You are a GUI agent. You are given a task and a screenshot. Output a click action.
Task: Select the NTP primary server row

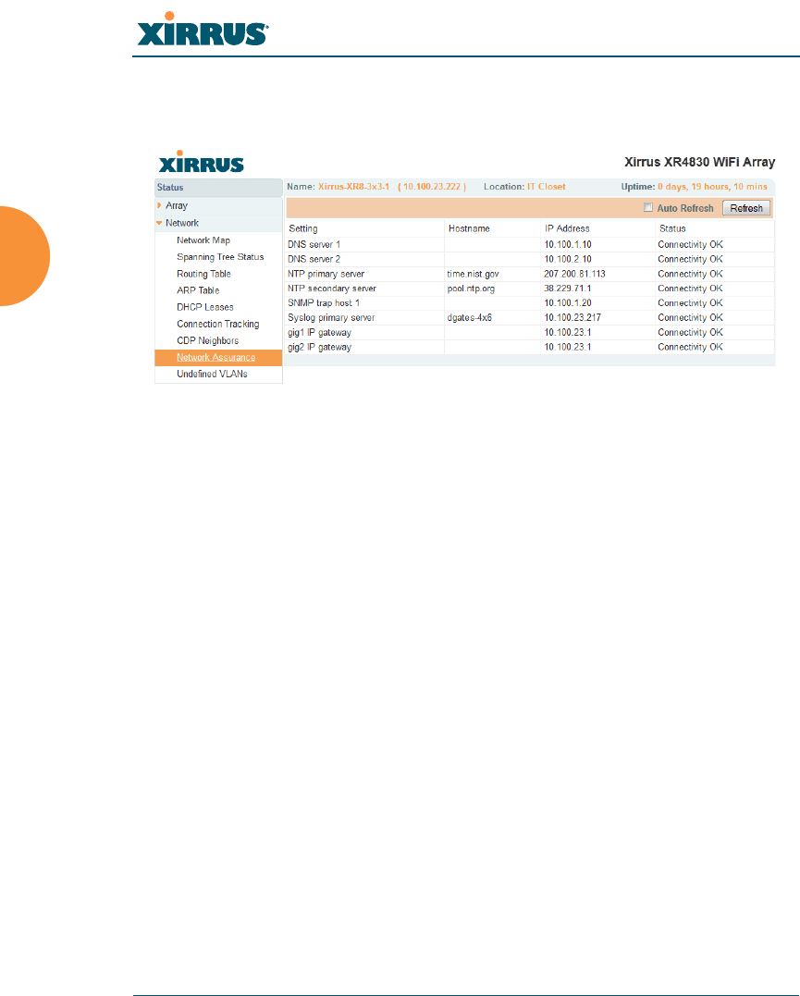[x=529, y=274]
